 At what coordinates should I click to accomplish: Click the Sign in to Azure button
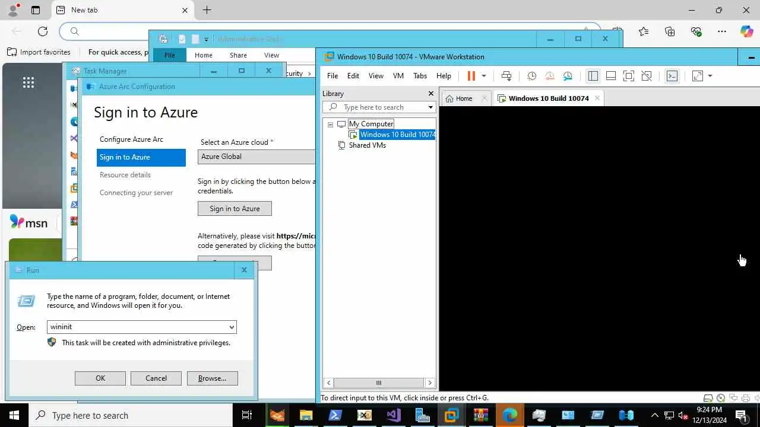(235, 209)
